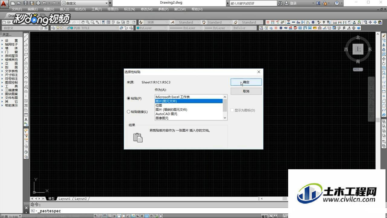
Task: Click the WCS badge below the compass
Action: [358, 69]
